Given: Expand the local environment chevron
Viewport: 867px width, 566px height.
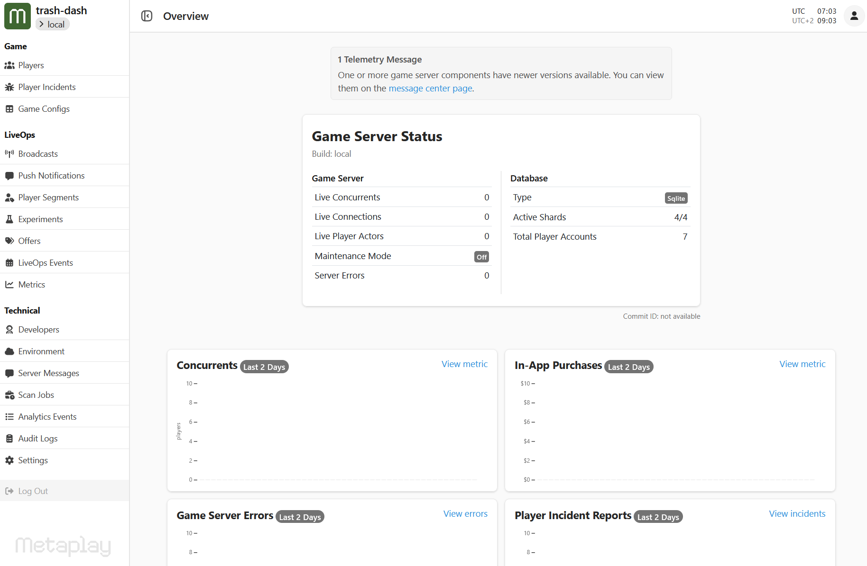Looking at the screenshot, I should pyautogui.click(x=42, y=24).
